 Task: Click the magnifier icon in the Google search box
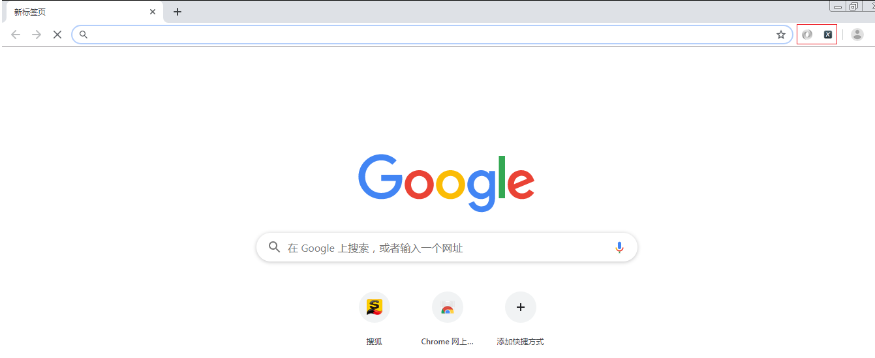click(x=275, y=247)
